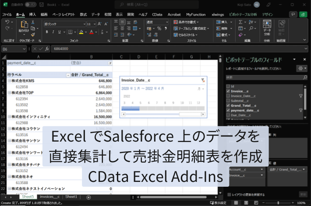Enable レイアウトの更新を保留する checkbox
Screen dimensions: 311x206
click(229, 195)
